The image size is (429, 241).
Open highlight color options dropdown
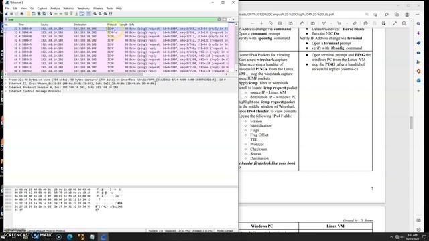coord(347,23)
